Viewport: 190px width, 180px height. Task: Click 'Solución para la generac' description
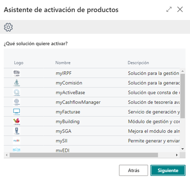(154, 83)
